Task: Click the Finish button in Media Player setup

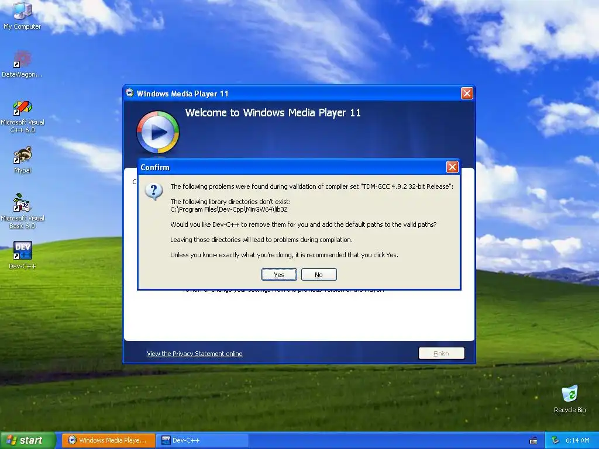Action: point(441,353)
